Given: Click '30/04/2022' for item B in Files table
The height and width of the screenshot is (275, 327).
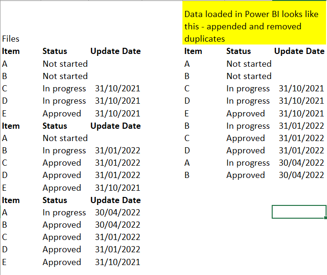Looking at the screenshot, I should tap(118, 225).
